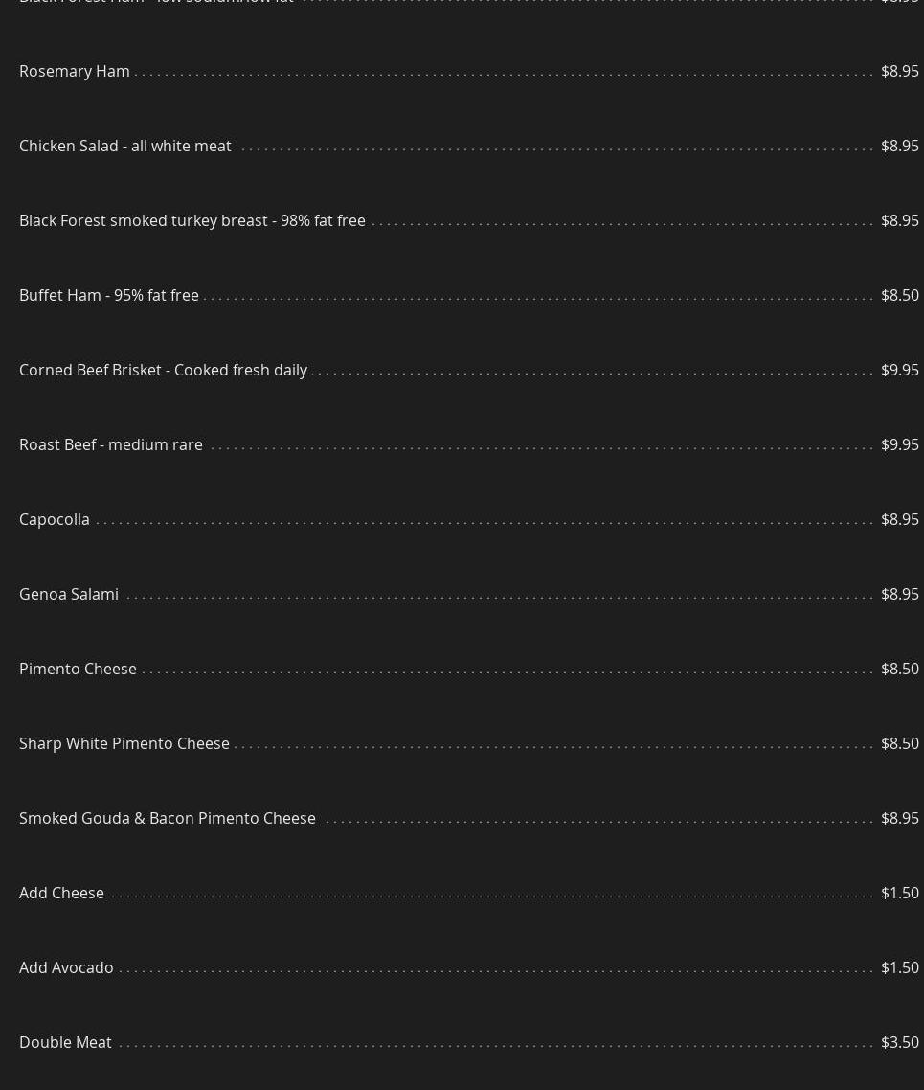The width and height of the screenshot is (924, 1090).
Task: Select the Add Cheese option
Action: click(x=61, y=893)
